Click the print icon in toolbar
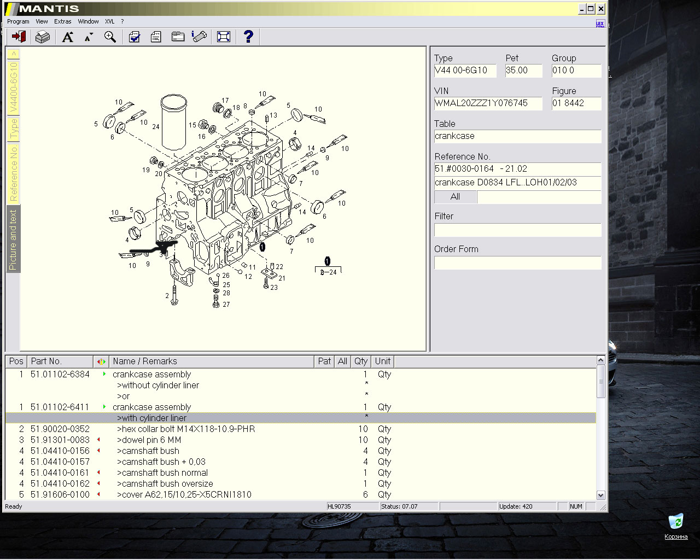The height and width of the screenshot is (560, 700). (42, 37)
